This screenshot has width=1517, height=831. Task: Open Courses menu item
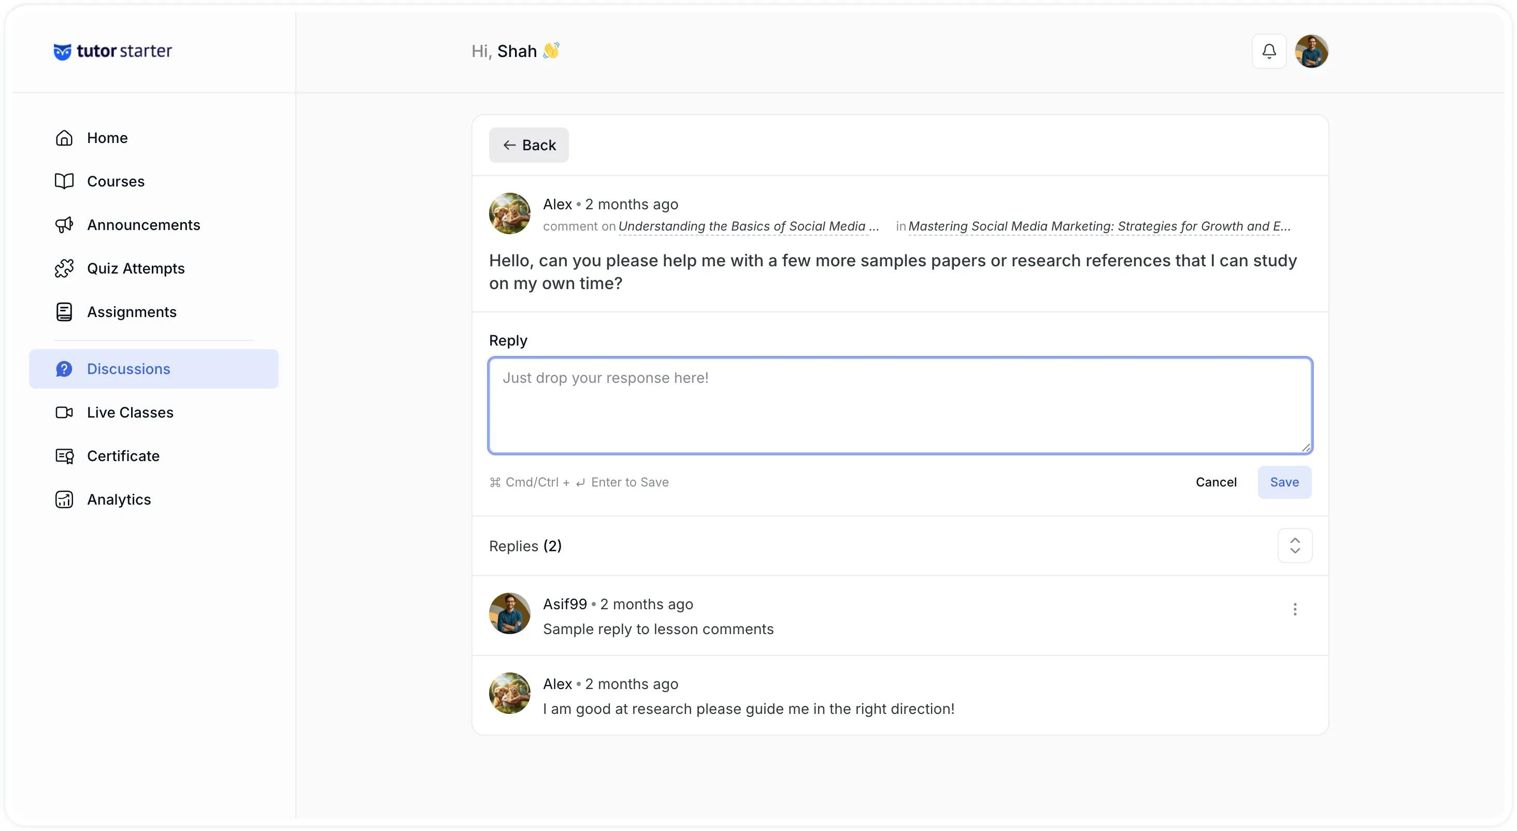tap(154, 181)
